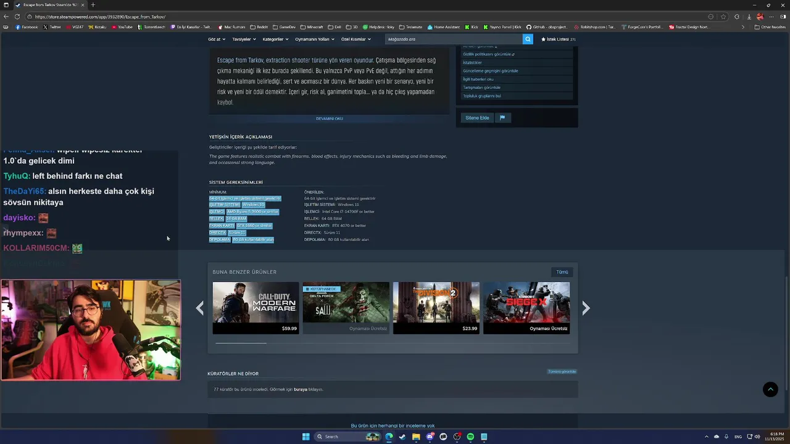
Task: Click the browser back arrow
Action: (x=6, y=17)
